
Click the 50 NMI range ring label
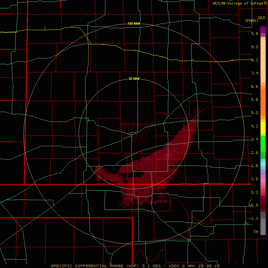(134, 79)
